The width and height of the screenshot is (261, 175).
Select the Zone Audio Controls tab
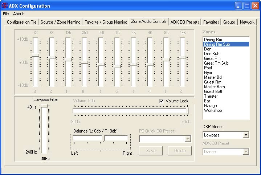tap(149, 21)
